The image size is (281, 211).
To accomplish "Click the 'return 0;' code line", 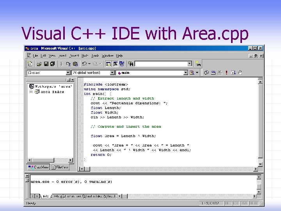I will 101,155.
